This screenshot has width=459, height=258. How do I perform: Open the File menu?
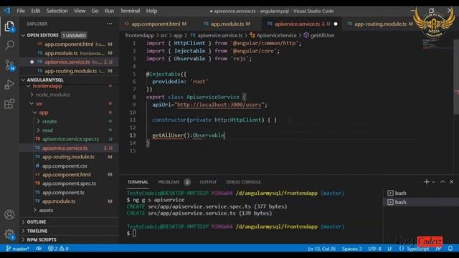click(x=21, y=11)
